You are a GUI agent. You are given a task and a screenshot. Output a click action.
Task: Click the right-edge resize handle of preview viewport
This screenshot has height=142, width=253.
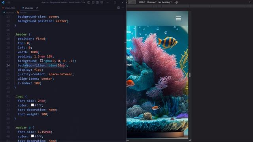190,75
